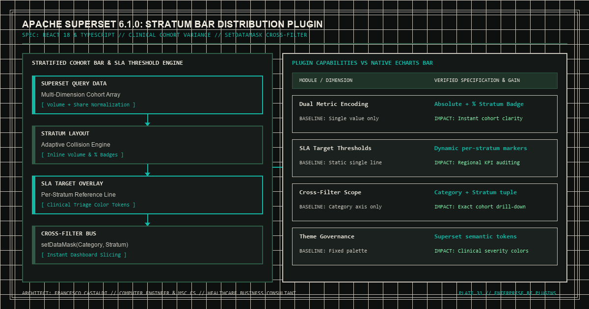
Task: Click 'Multi-Dimension Cohort Array' text
Action: click(80, 95)
